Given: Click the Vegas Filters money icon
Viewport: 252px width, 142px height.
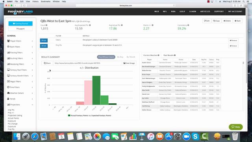Looking at the screenshot, I should click(8, 82).
